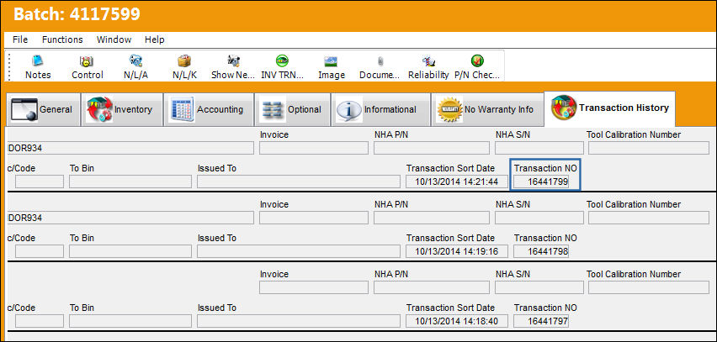Click DOR934 field in transaction 16441799
717x342 pixels.
pos(130,148)
